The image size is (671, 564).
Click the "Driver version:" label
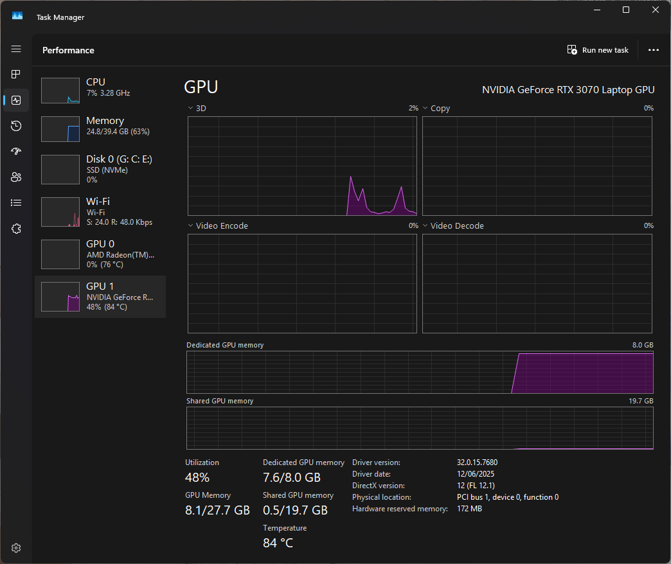(x=376, y=463)
